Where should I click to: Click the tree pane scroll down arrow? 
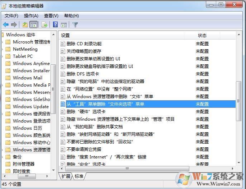pos(53,170)
